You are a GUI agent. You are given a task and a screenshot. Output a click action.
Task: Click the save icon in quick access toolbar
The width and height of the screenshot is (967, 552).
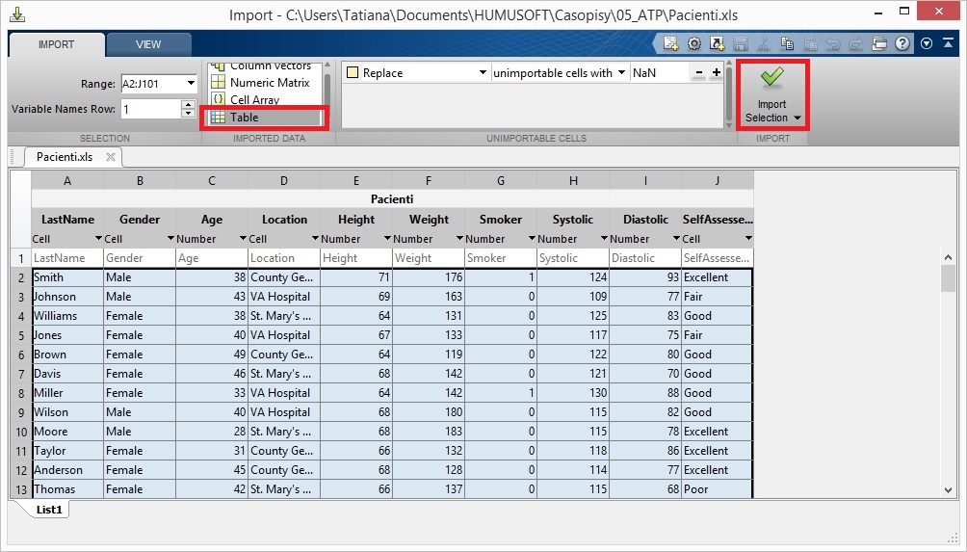point(741,43)
